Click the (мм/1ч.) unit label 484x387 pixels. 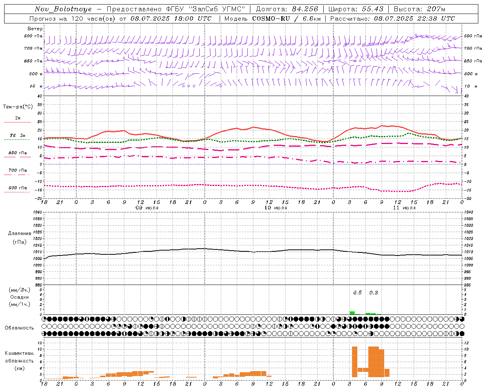tap(20, 304)
